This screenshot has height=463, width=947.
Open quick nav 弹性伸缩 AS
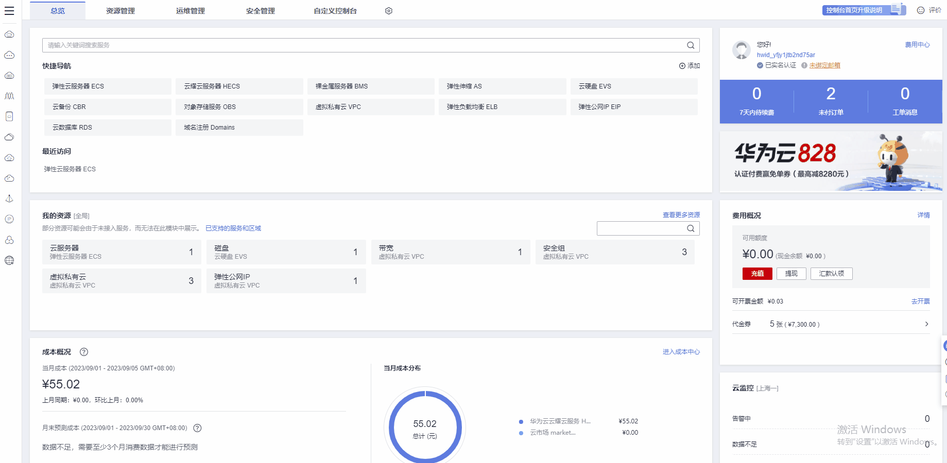[503, 86]
